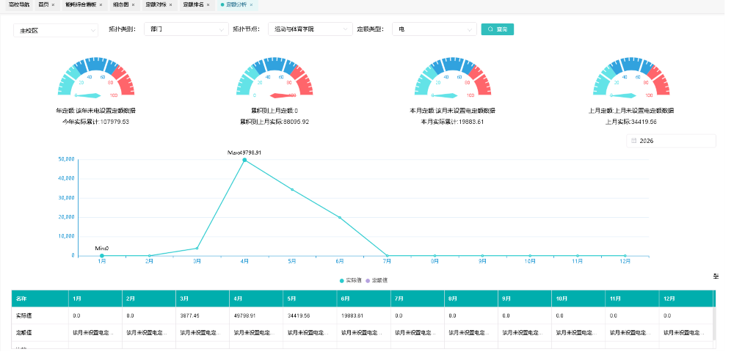
Task: Close the 定额分析 tab
Action: tap(251, 4)
